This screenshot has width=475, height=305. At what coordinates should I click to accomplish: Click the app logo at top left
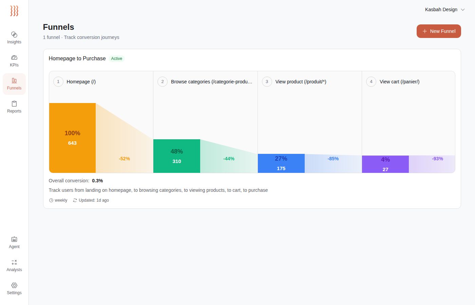pos(14,11)
